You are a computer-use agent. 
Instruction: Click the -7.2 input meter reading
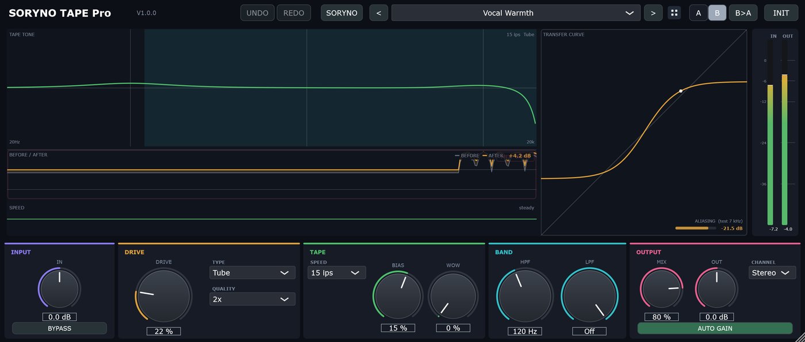[x=773, y=229]
